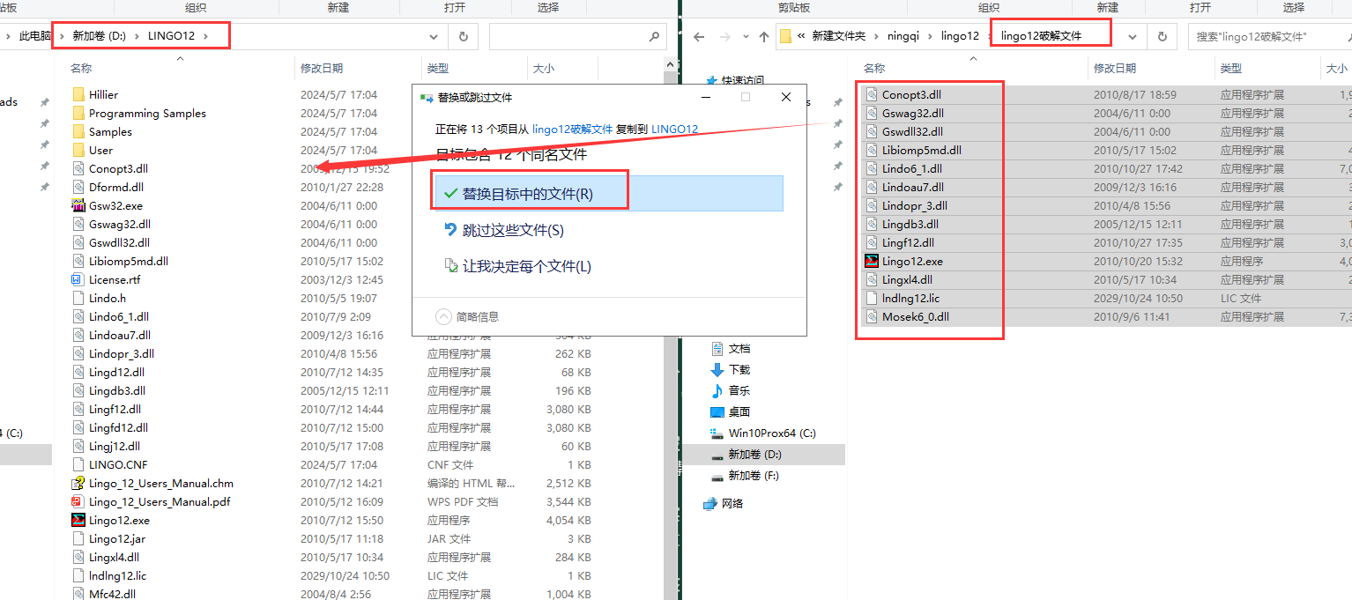Open the lingo12破解文件 source link in dialog
The height and width of the screenshot is (600, 1352).
(572, 129)
